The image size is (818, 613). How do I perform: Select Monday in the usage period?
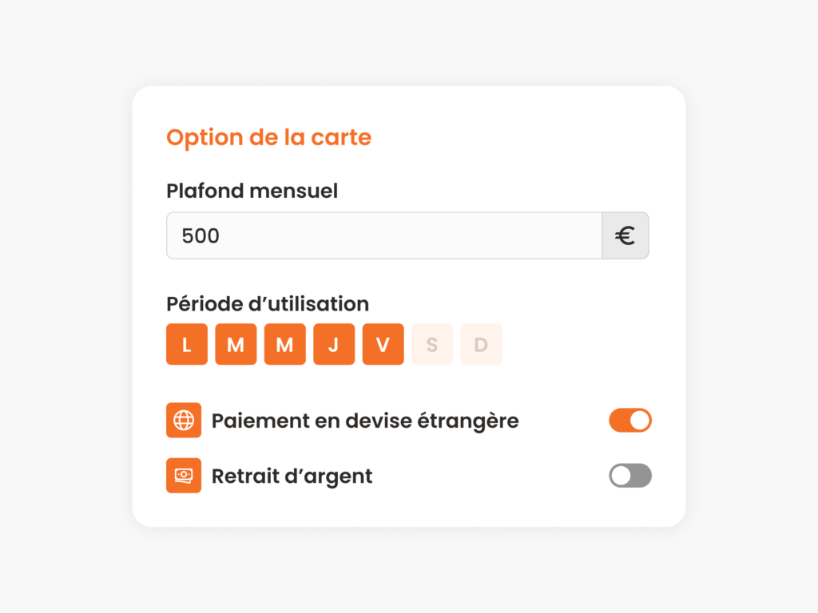point(186,344)
